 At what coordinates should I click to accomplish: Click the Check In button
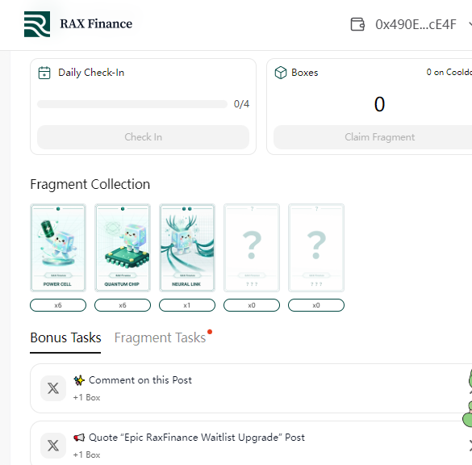[x=143, y=137]
